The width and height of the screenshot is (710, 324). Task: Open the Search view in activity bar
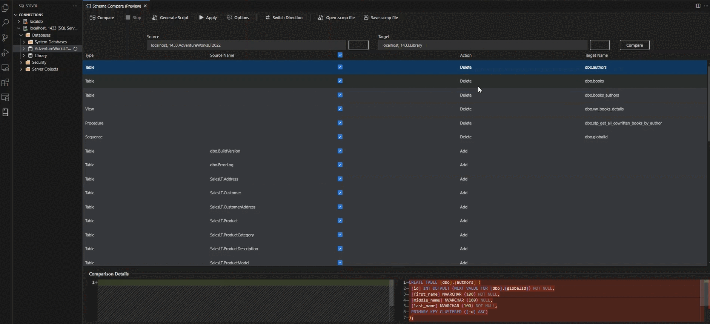[5, 23]
